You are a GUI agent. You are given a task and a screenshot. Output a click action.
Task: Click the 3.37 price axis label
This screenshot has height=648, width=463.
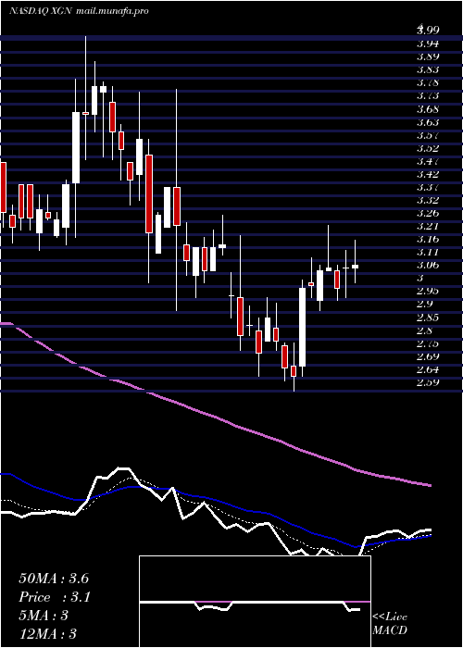tap(428, 188)
